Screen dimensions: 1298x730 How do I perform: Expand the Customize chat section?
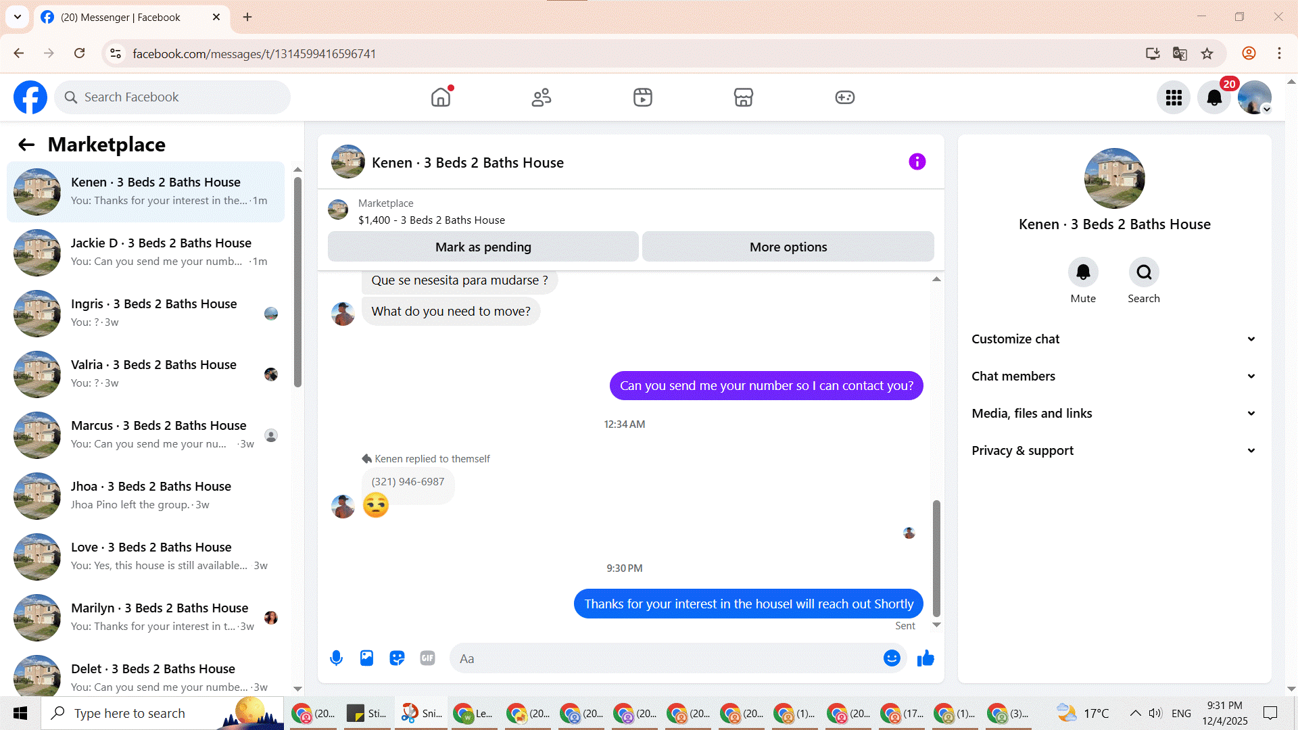coord(1114,339)
